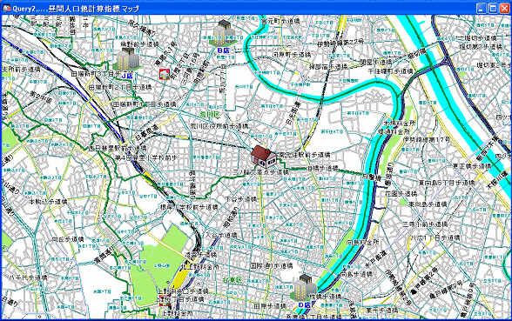Click the blue D店 label text
The height and width of the screenshot is (321, 512).
pos(305,304)
